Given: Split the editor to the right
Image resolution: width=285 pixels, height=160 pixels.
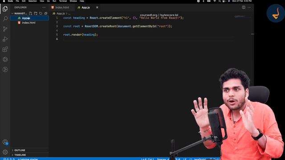Looking at the screenshot, I should click(244, 8).
